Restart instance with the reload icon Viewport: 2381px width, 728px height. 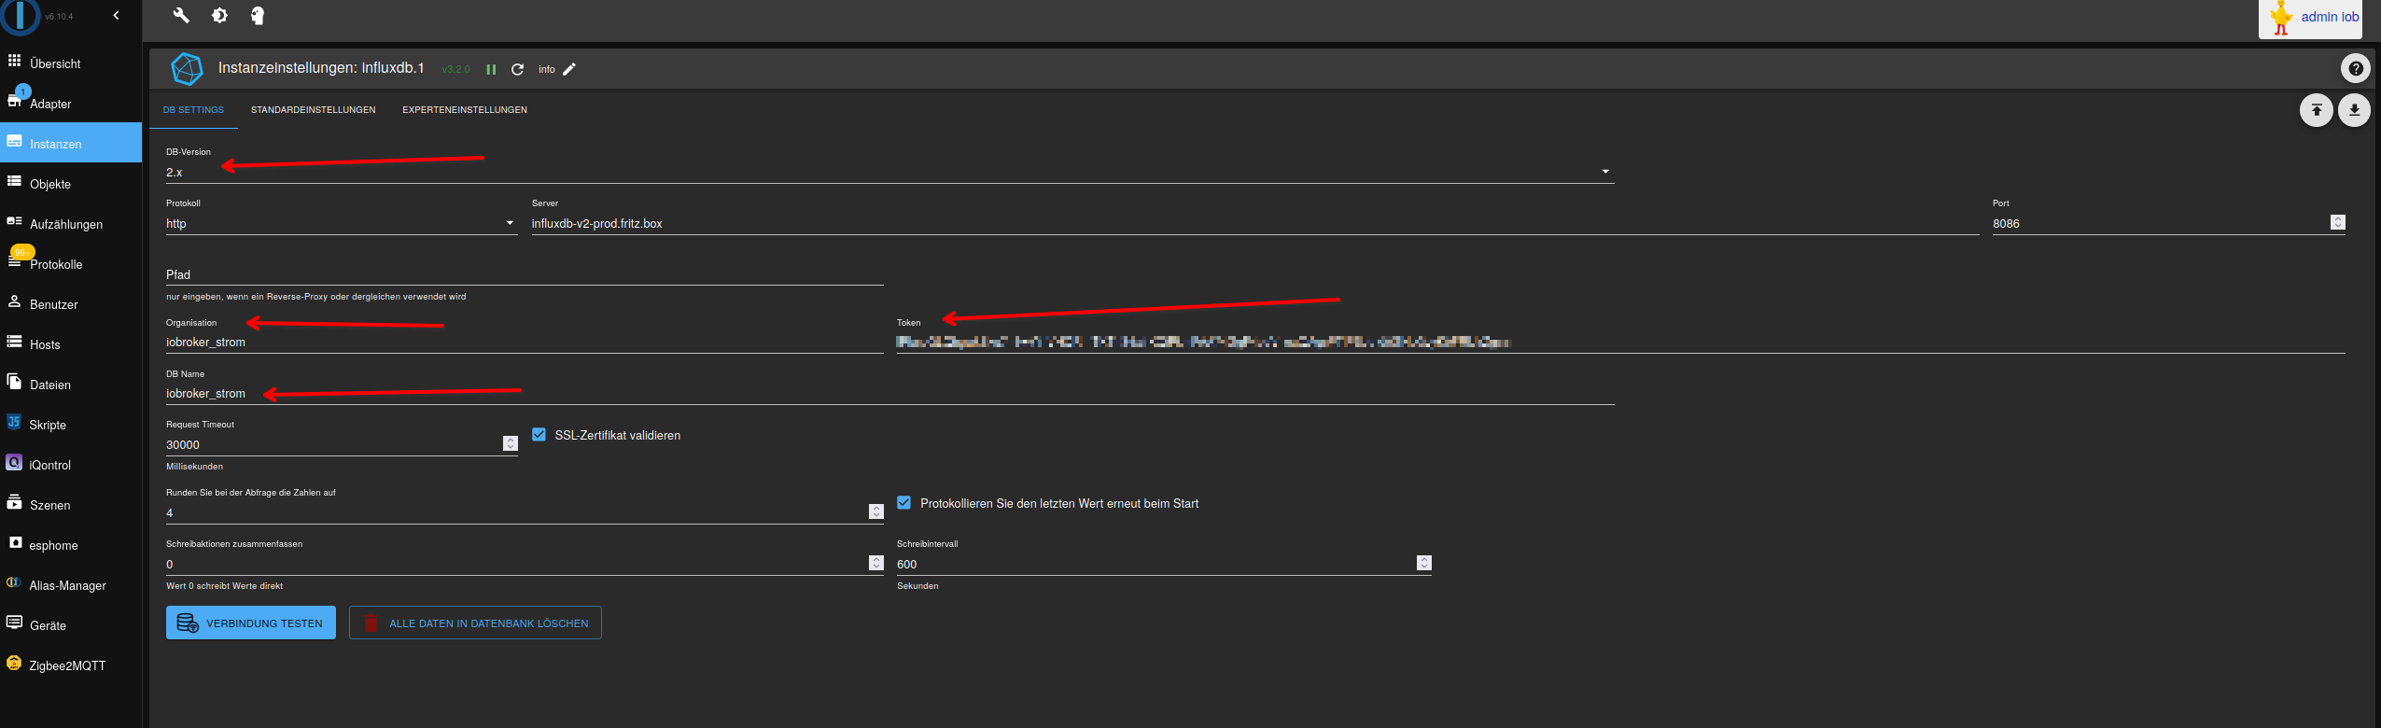[517, 69]
